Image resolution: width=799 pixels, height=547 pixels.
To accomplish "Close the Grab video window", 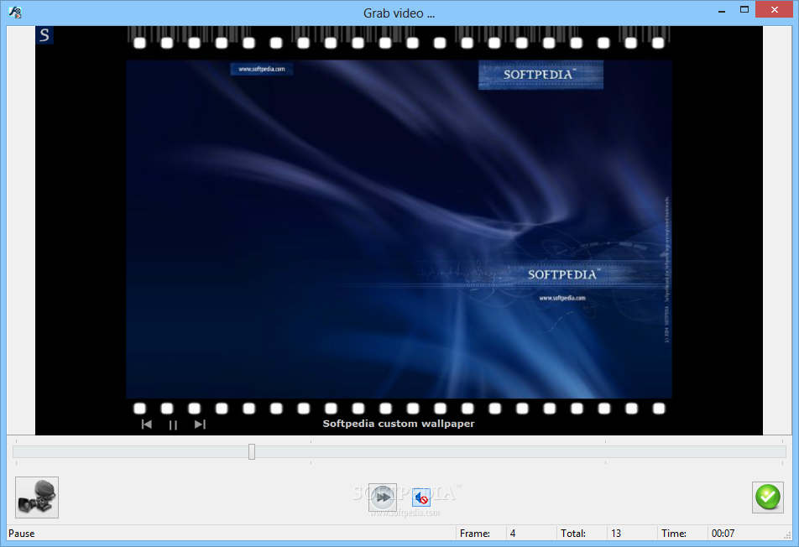I will click(x=775, y=10).
